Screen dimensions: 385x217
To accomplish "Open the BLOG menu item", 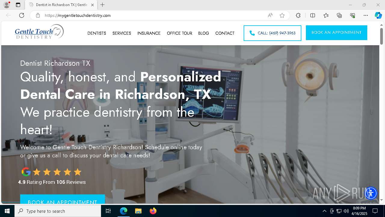I will tap(204, 33).
